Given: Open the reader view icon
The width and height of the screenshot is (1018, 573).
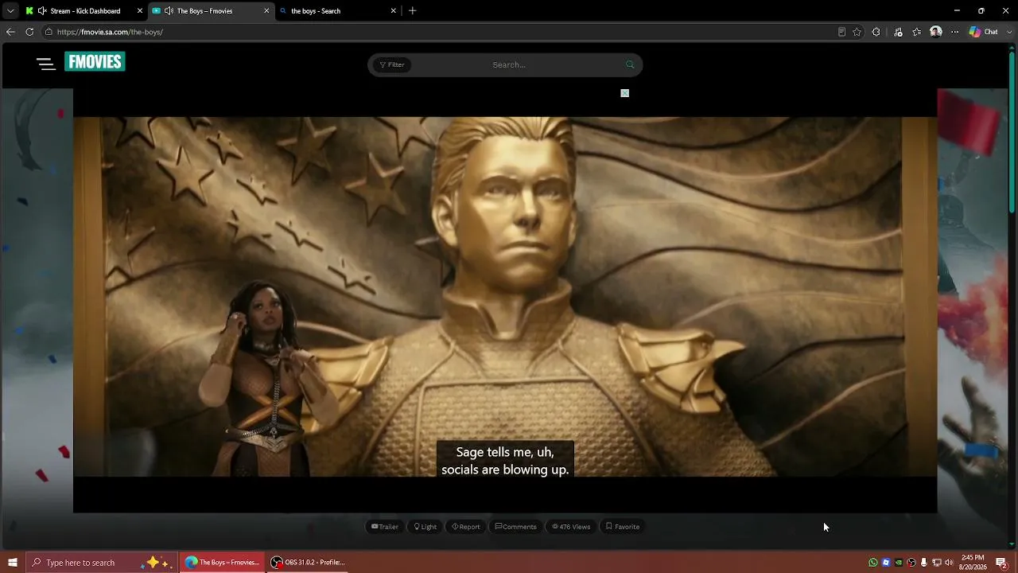Looking at the screenshot, I should coord(841,32).
